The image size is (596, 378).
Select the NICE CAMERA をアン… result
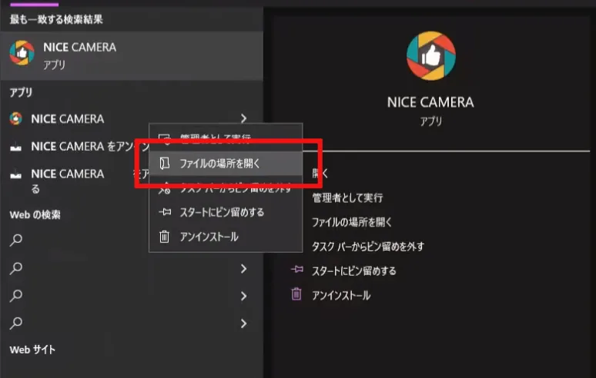[x=75, y=146]
